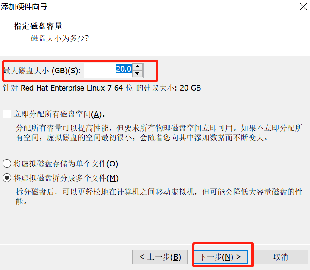Click the 添加硬件向导 title bar text
The image size is (310, 270).
24,7
